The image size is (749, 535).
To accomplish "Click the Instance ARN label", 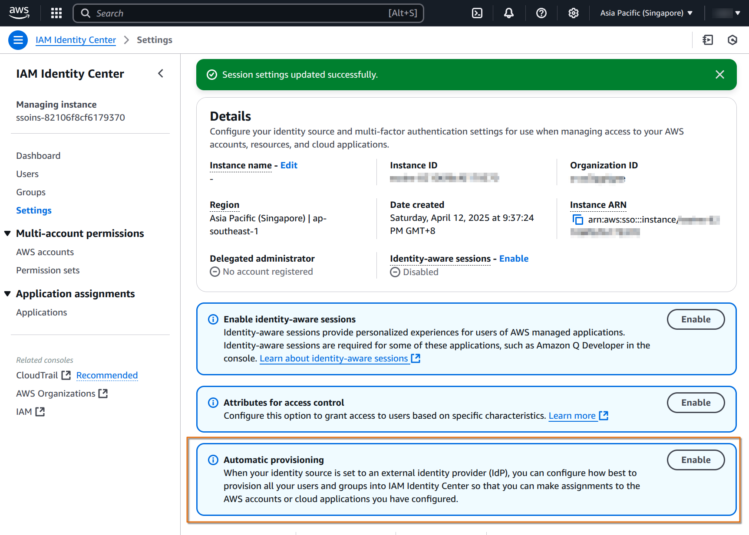I will pyautogui.click(x=598, y=205).
